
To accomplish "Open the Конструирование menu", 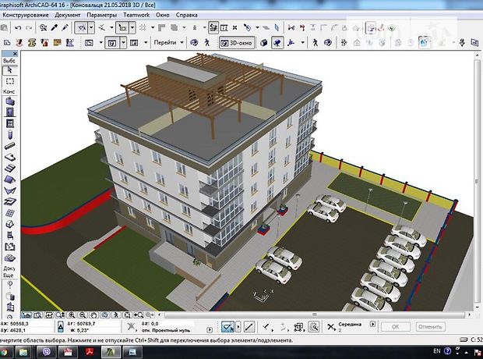I will tap(26, 15).
